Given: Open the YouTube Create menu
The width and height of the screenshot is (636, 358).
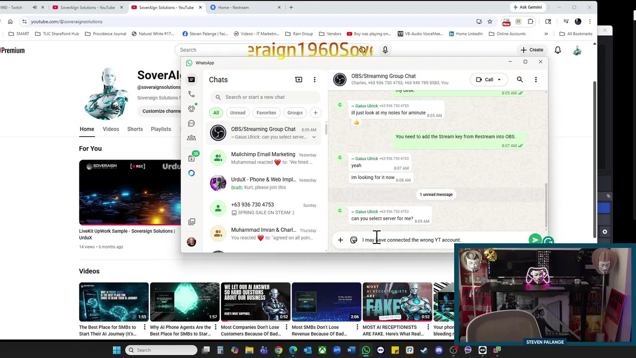Looking at the screenshot, I should coord(532,50).
